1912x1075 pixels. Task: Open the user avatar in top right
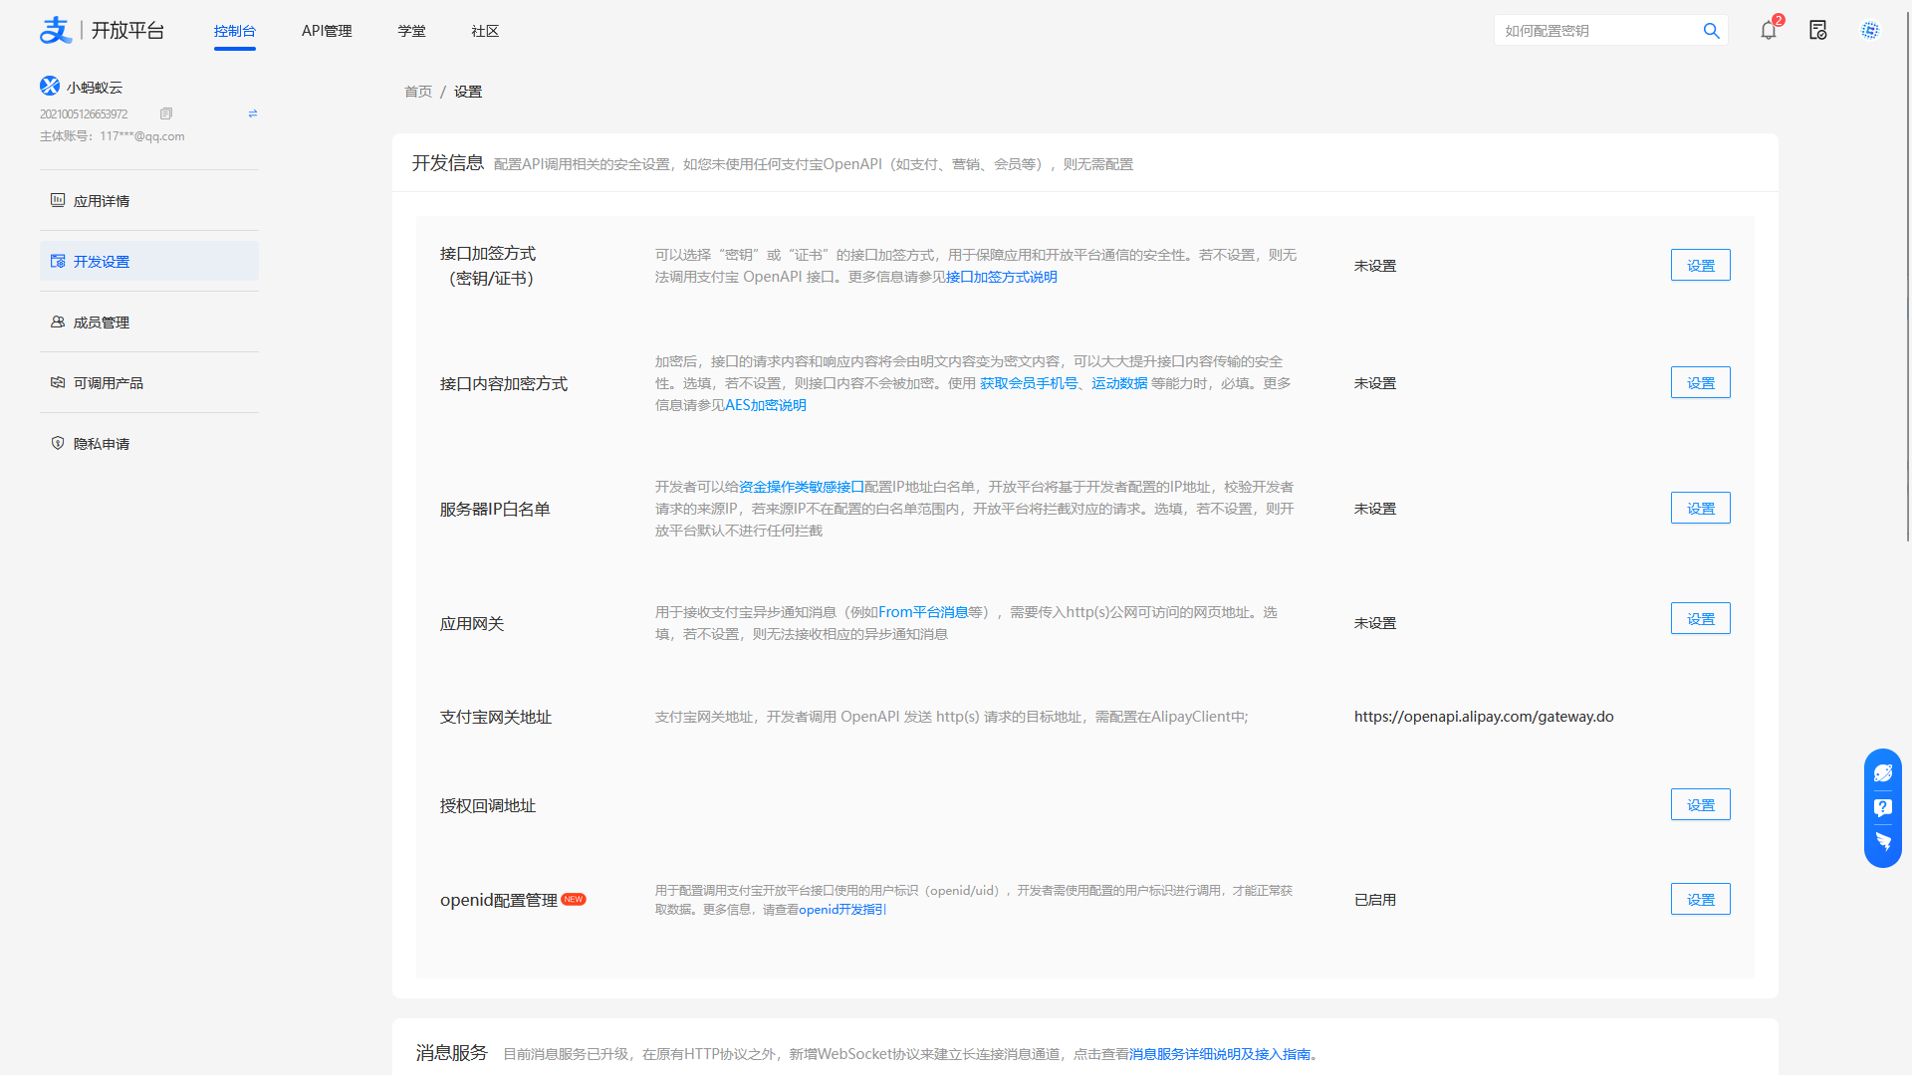pos(1870,30)
